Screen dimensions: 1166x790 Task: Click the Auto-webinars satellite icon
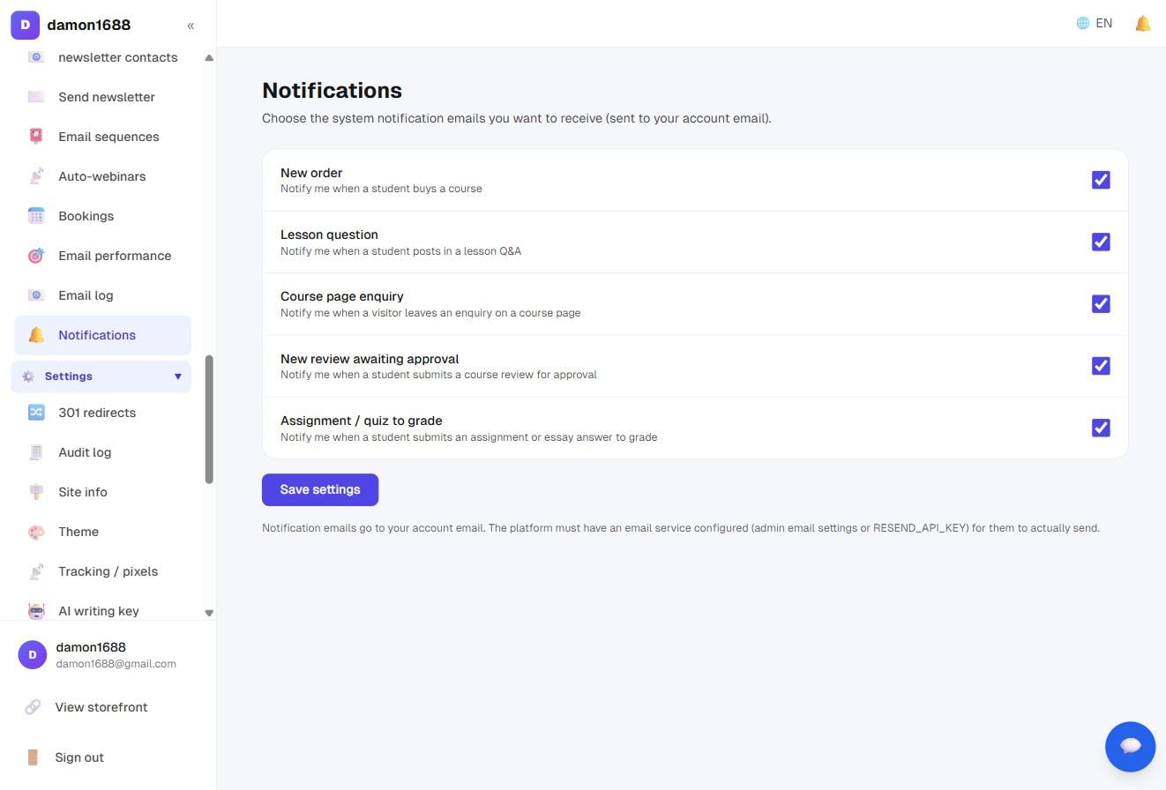tap(36, 176)
